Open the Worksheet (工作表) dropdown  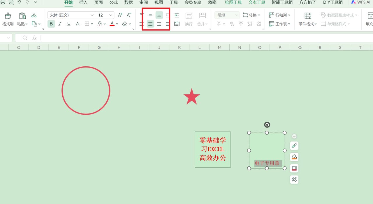(279, 24)
